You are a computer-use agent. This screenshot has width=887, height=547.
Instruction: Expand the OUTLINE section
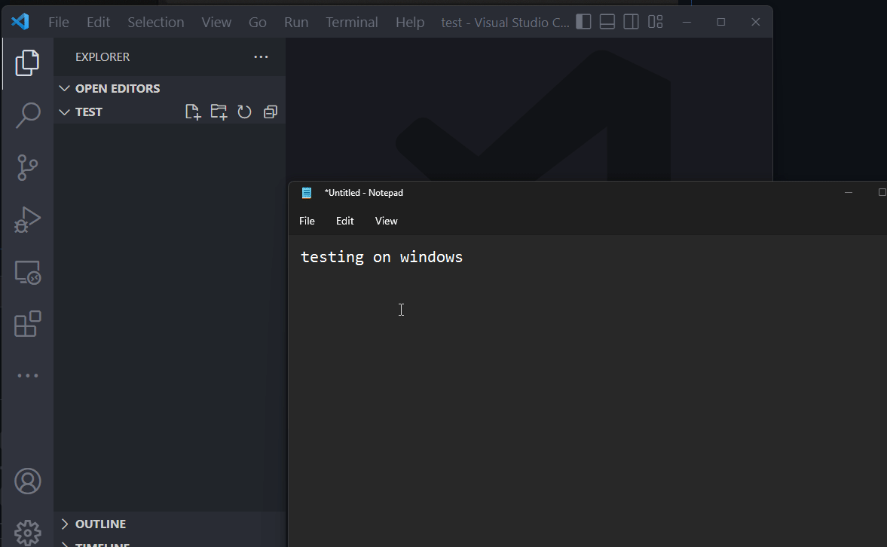tap(65, 524)
